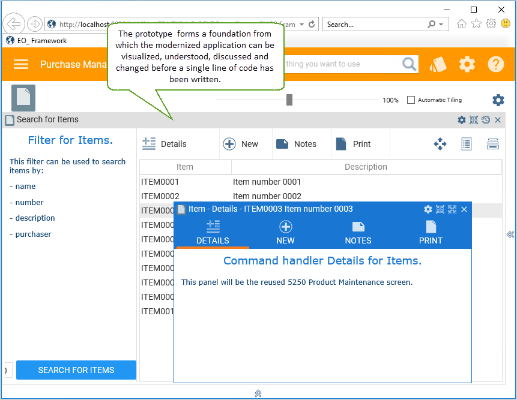This screenshot has width=517, height=400.
Task: Go to browser Home icon
Action: tap(462, 24)
